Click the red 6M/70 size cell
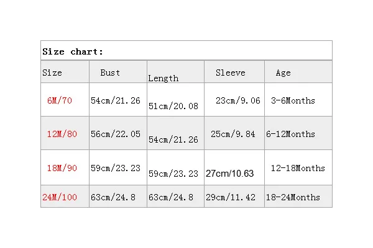 59,100
